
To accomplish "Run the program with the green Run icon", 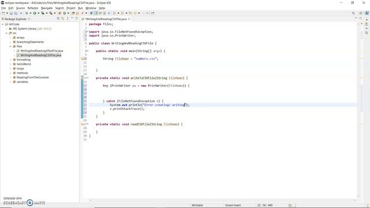I will 35,13.
